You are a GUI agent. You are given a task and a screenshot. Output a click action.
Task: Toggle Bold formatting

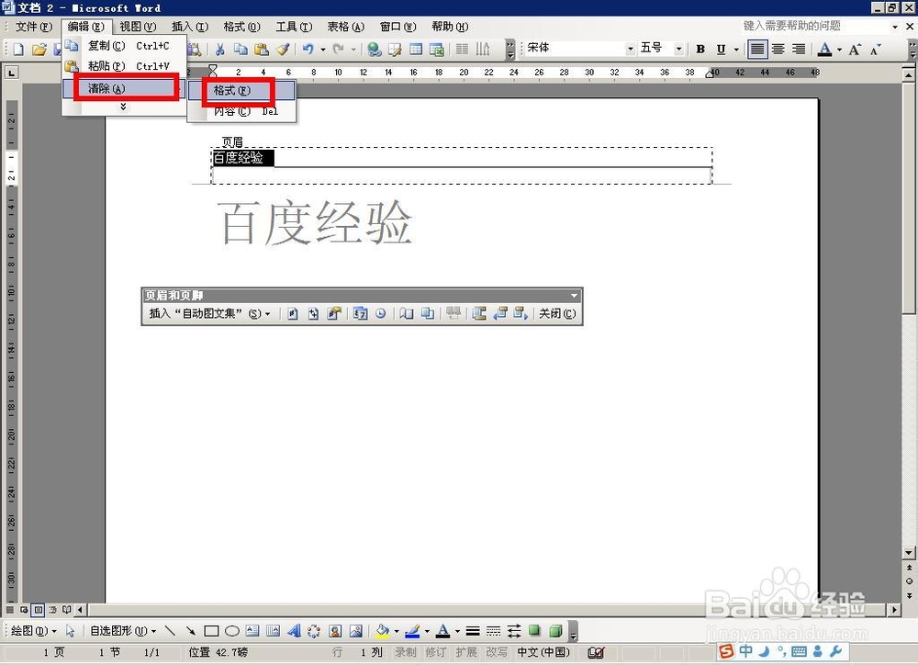tap(700, 50)
